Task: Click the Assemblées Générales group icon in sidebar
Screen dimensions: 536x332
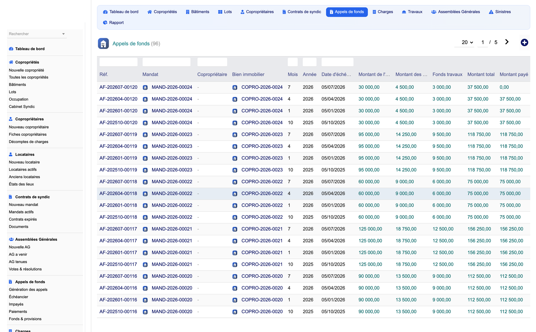Action: 11,239
